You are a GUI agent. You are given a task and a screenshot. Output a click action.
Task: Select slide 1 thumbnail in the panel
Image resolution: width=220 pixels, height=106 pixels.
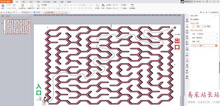17,27
